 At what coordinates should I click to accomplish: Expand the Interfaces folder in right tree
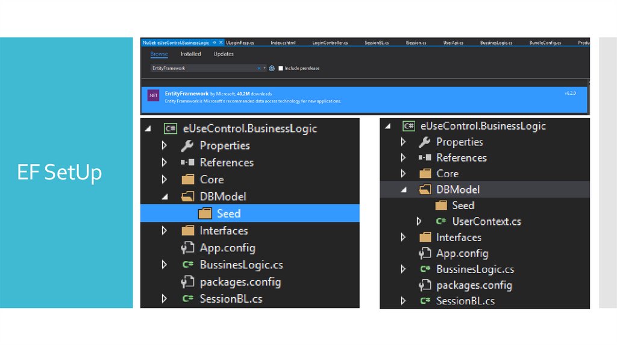pyautogui.click(x=402, y=237)
